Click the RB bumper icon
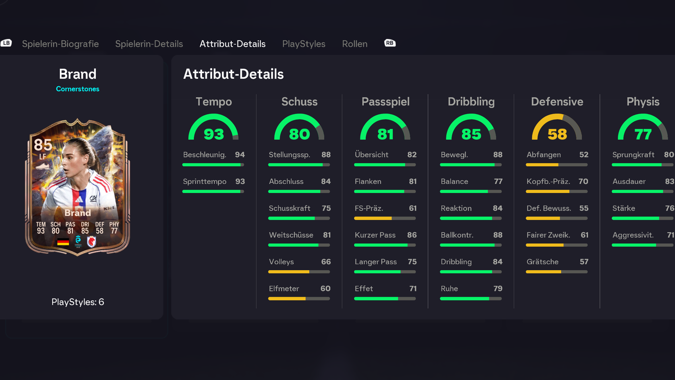 (390, 43)
